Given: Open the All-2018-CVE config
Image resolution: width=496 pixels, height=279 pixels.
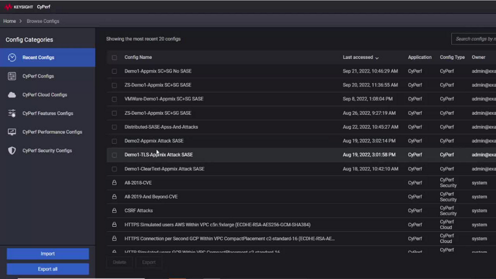Looking at the screenshot, I should 138,183.
